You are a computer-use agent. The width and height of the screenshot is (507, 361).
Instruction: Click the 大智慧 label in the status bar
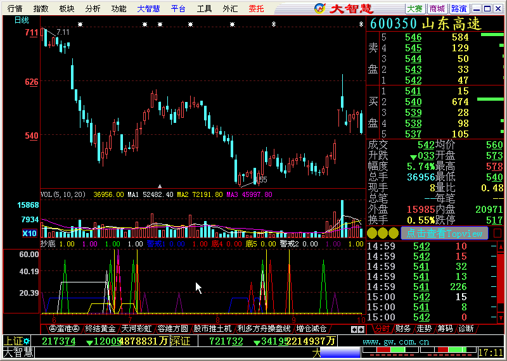18,353
